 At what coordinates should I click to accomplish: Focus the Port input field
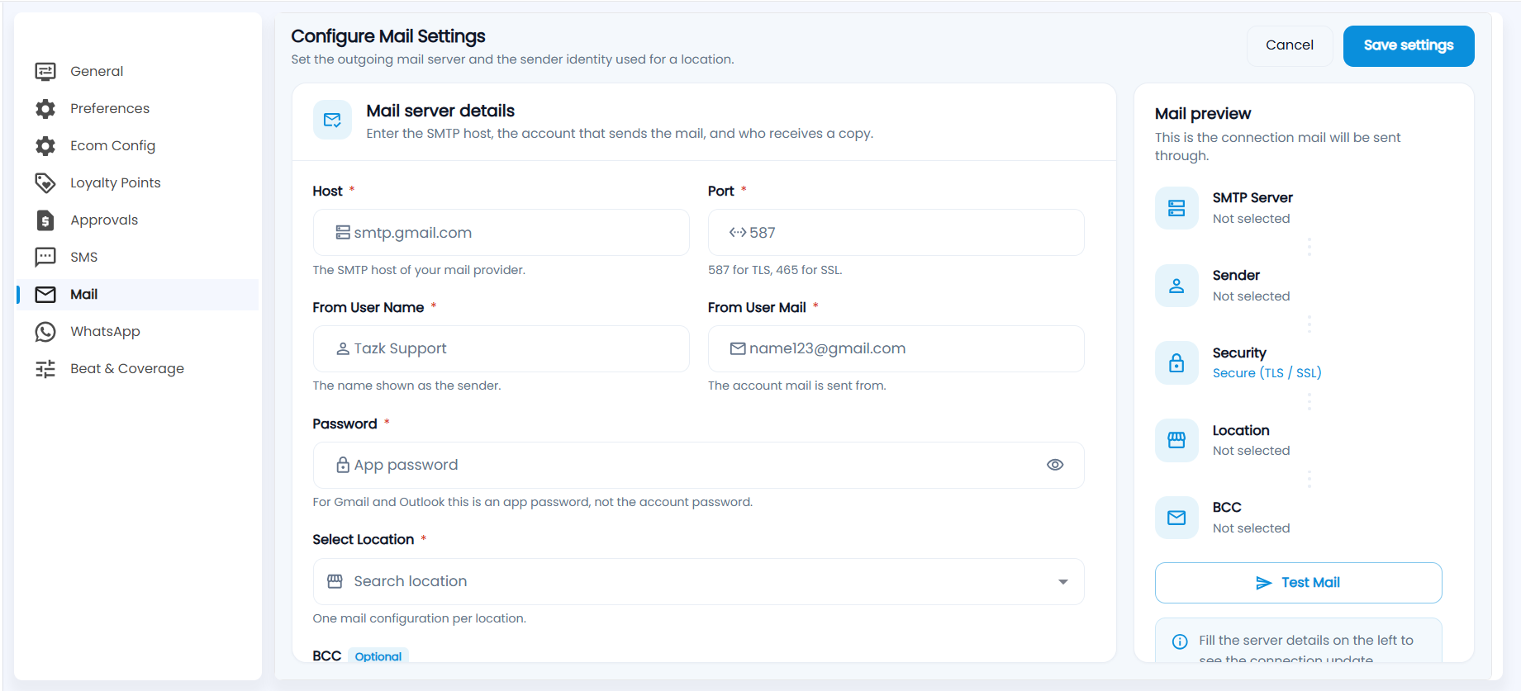pyautogui.click(x=896, y=233)
